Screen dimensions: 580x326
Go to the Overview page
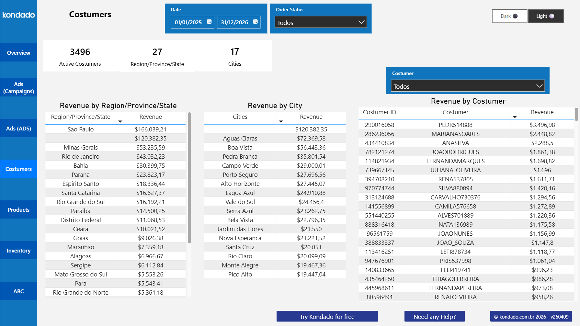(18, 52)
